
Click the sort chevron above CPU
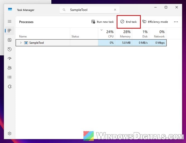click(102, 30)
